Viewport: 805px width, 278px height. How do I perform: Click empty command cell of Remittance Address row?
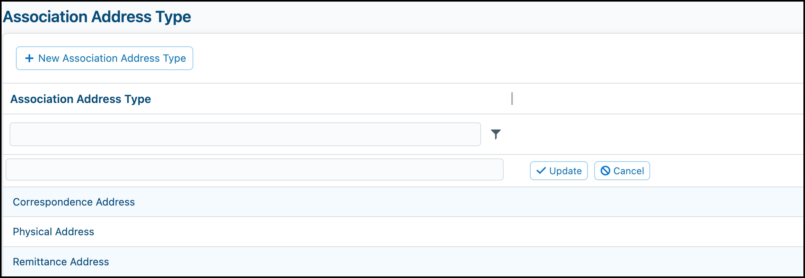tap(658, 262)
